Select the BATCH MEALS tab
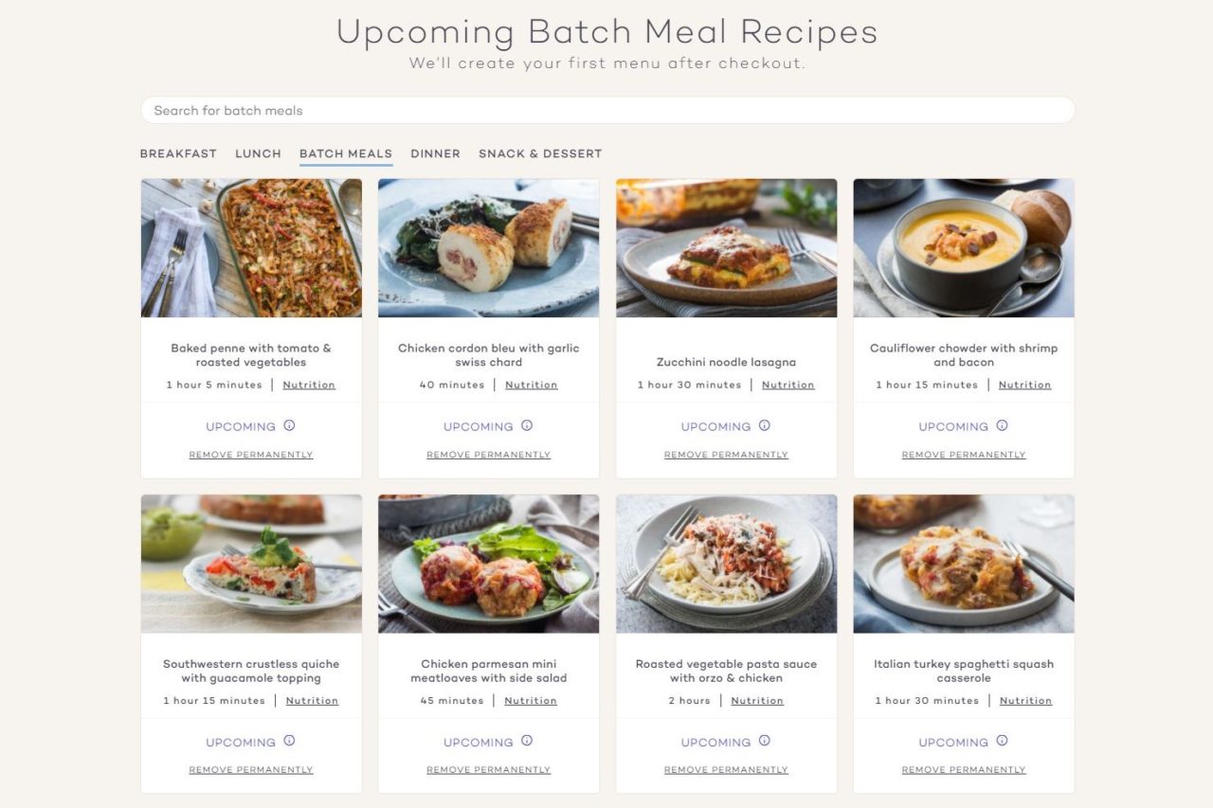Viewport: 1213px width, 808px height. click(x=345, y=153)
